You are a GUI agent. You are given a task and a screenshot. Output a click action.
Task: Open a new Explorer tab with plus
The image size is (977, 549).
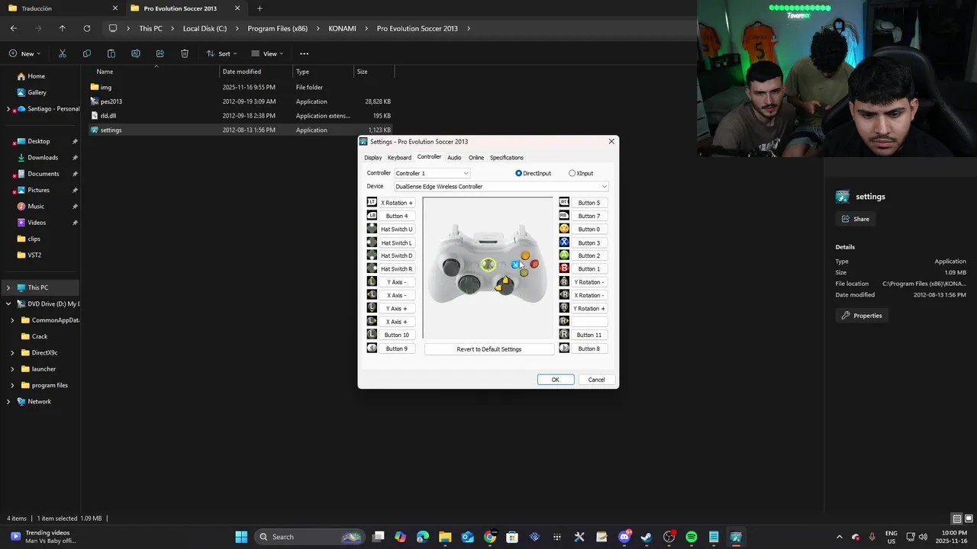260,8
